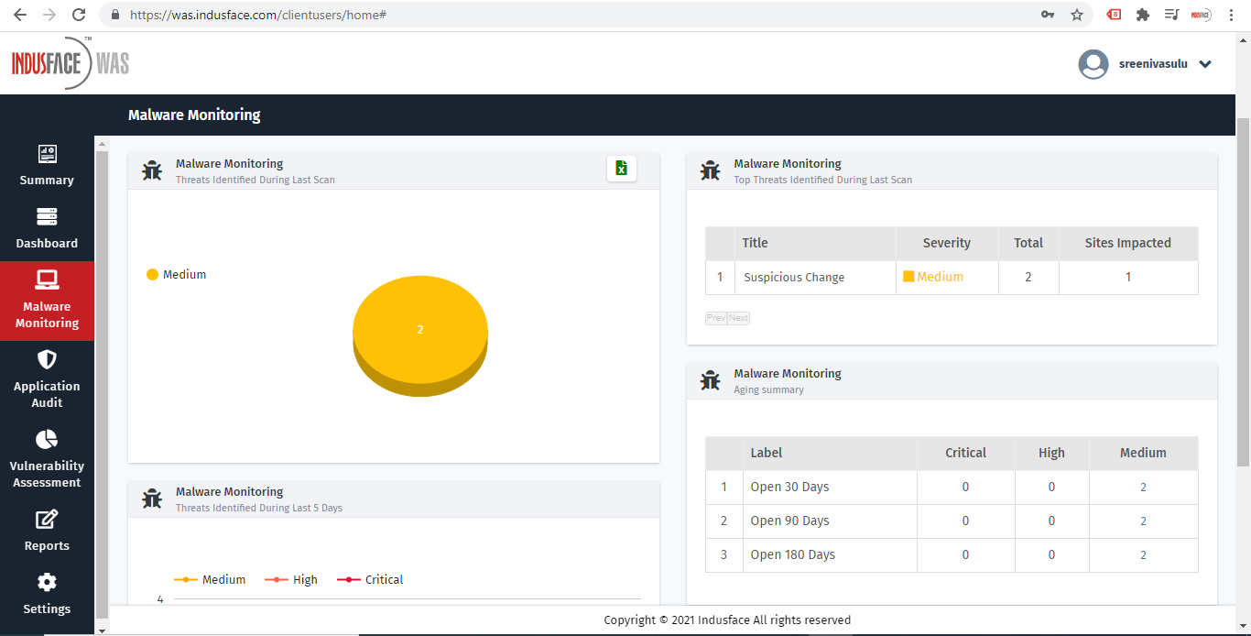Open Medium count for Open 30 Days

click(x=1143, y=488)
